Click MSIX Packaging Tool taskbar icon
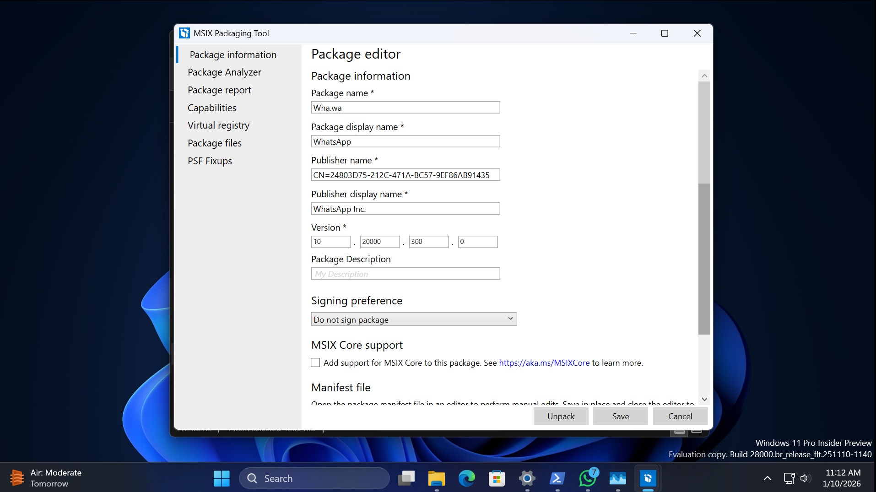 (x=648, y=478)
